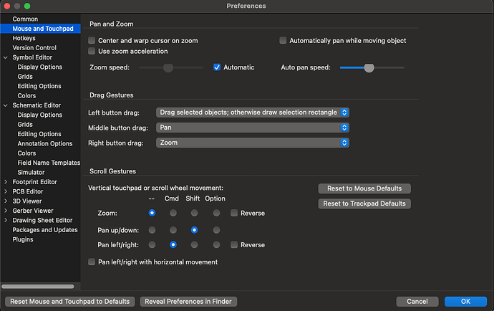
Task: Select Cmd radio button for Pan left/right
Action: pos(173,245)
